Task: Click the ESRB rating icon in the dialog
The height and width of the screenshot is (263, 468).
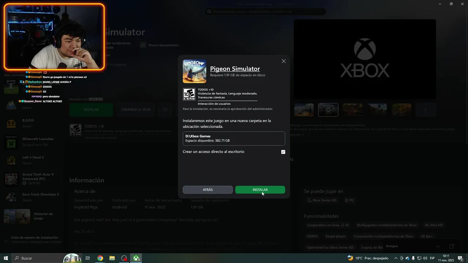Action: tap(189, 94)
